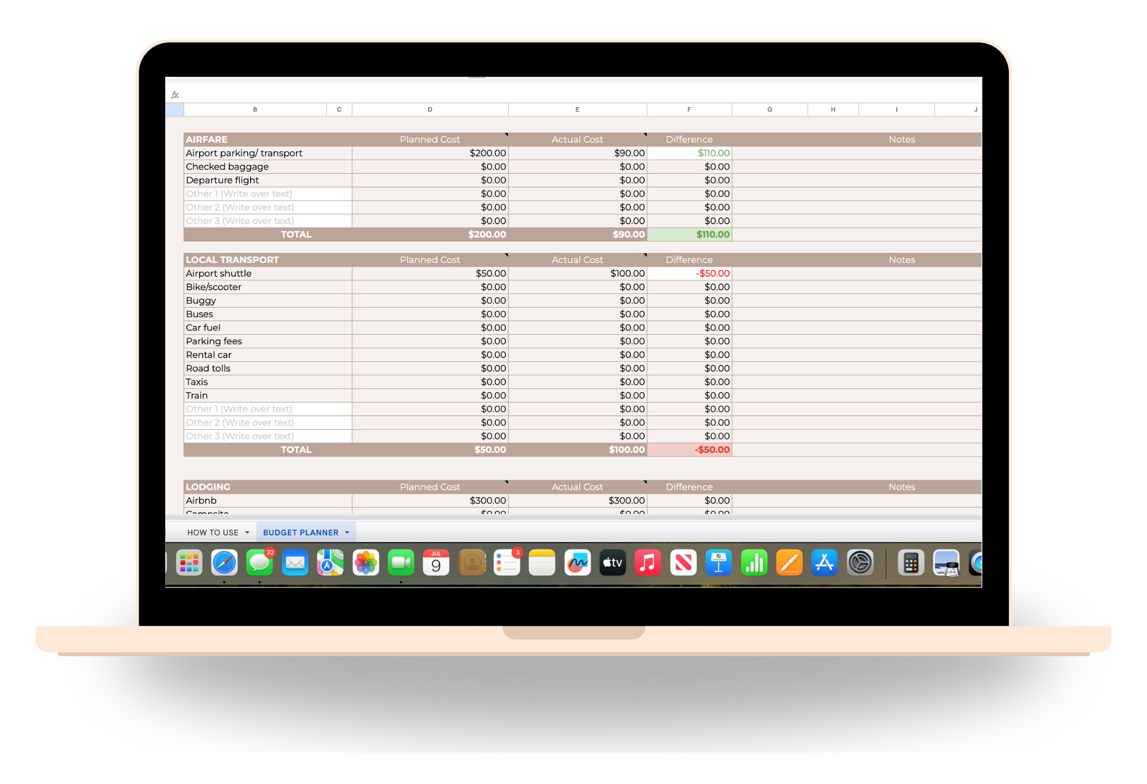
Task: Open Safari from the dock
Action: (x=224, y=563)
